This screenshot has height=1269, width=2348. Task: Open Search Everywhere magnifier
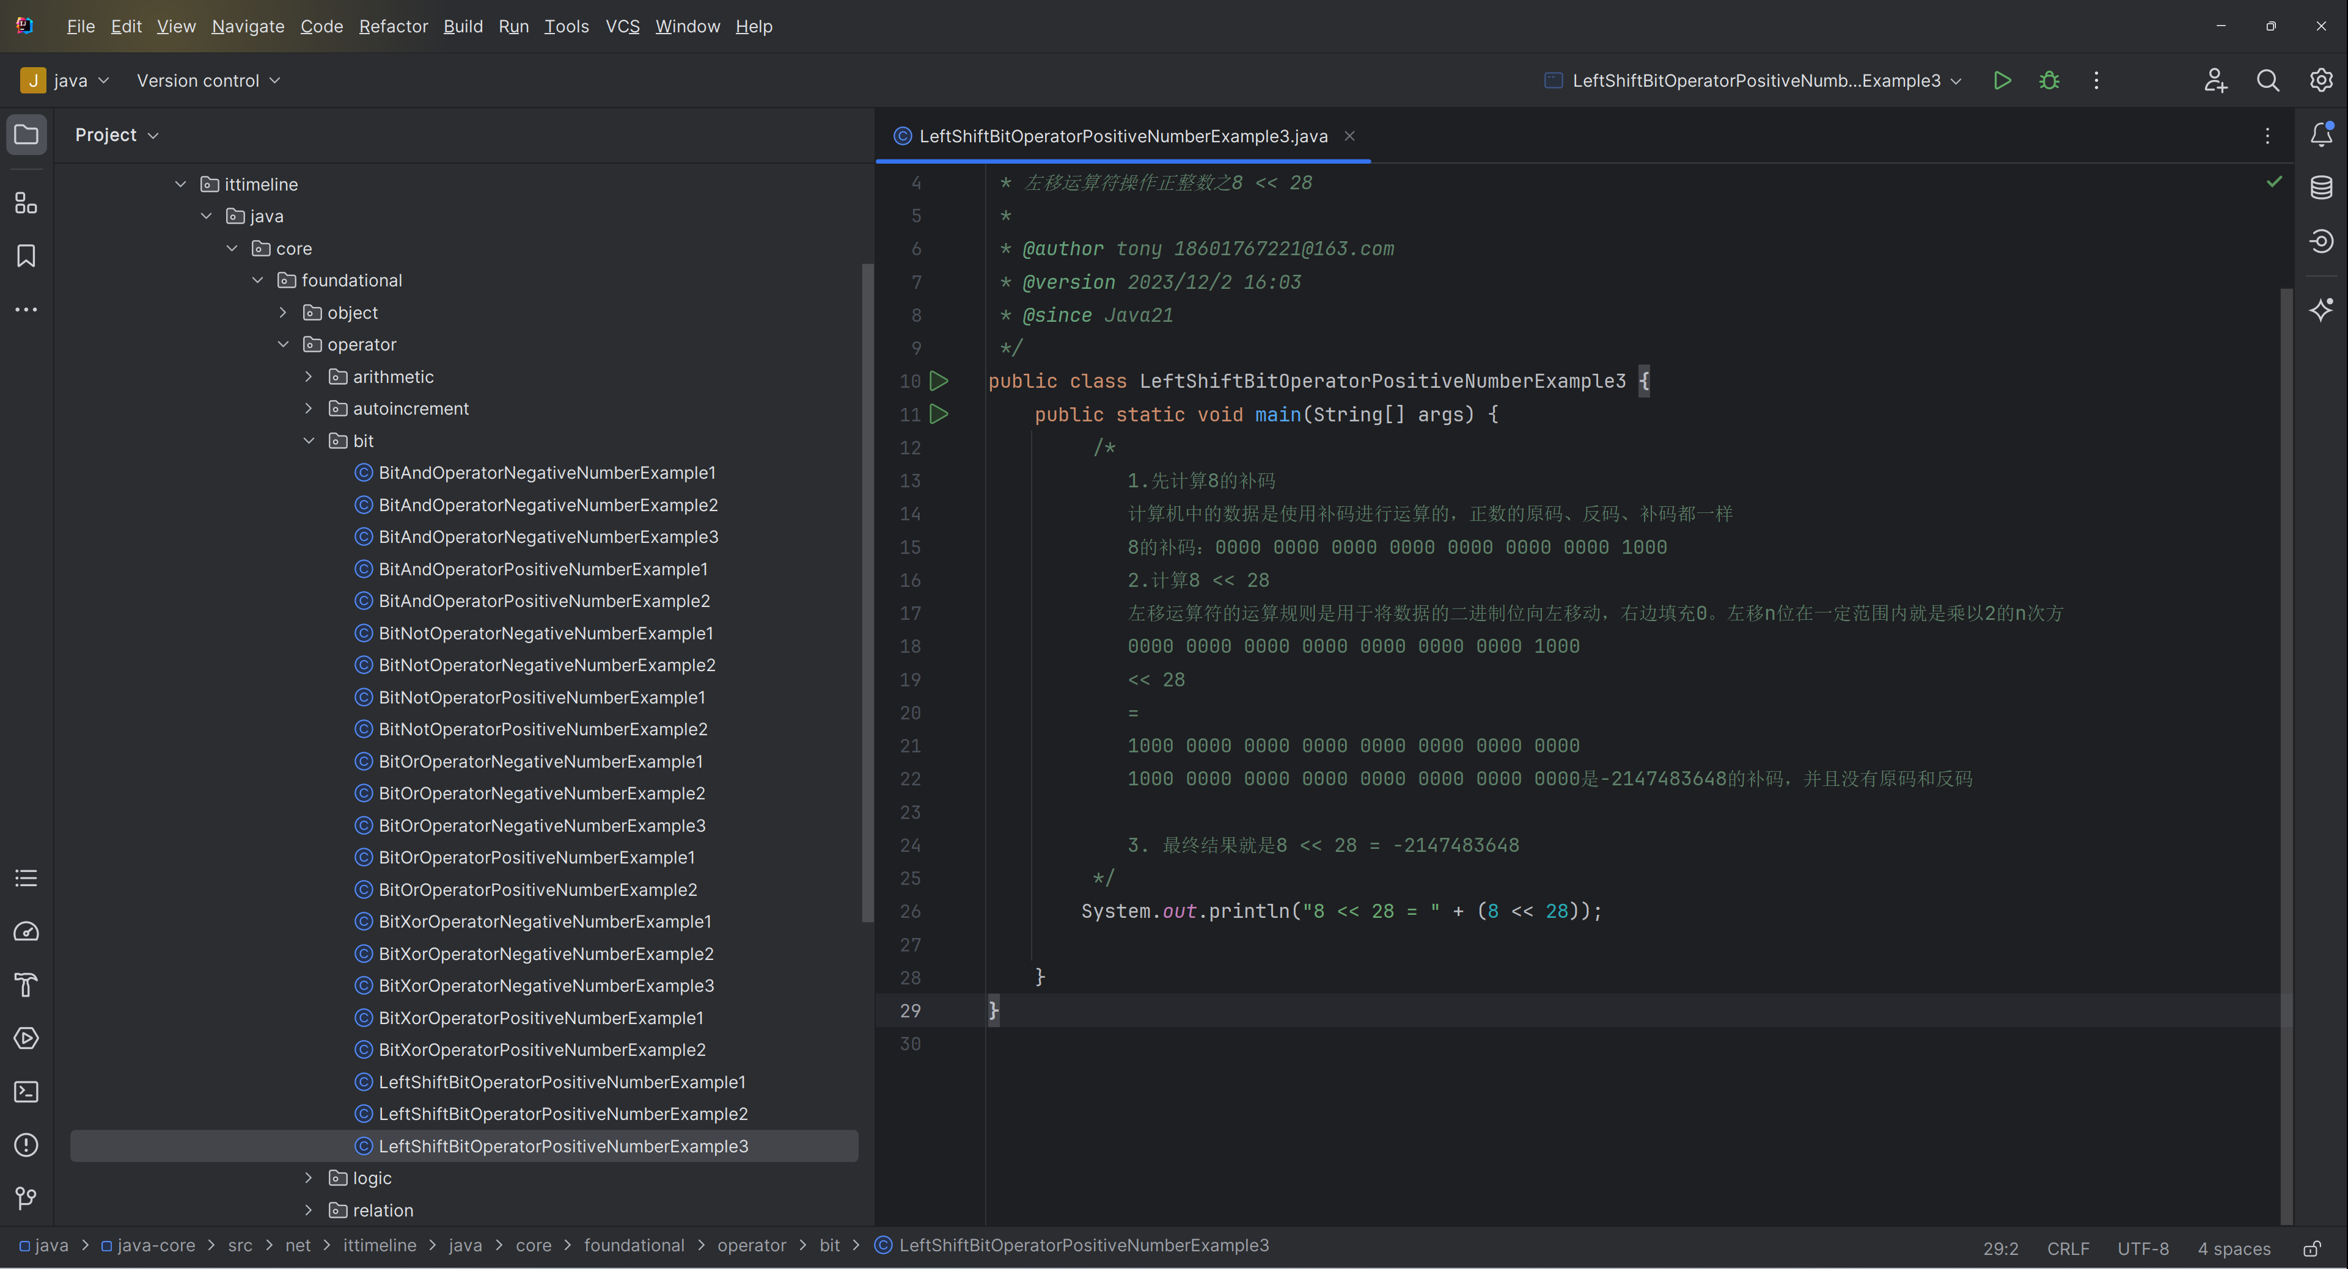2268,80
